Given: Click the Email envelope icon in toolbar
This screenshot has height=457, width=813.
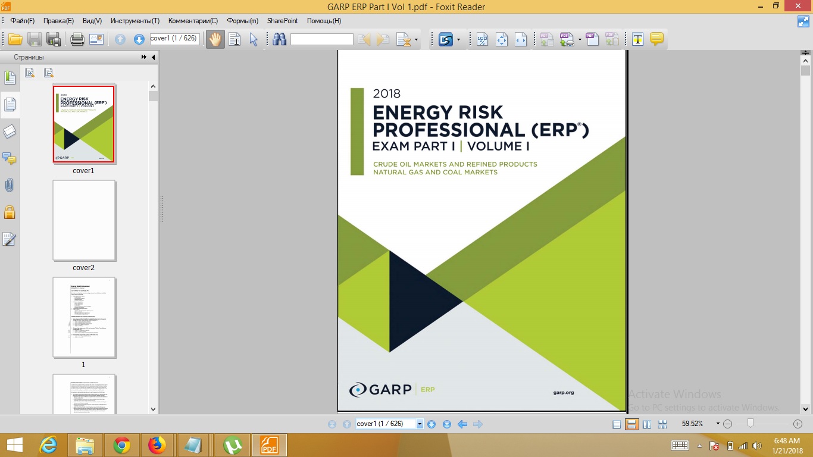Looking at the screenshot, I should click(96, 40).
